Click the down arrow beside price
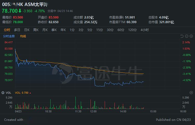 point(20,11)
